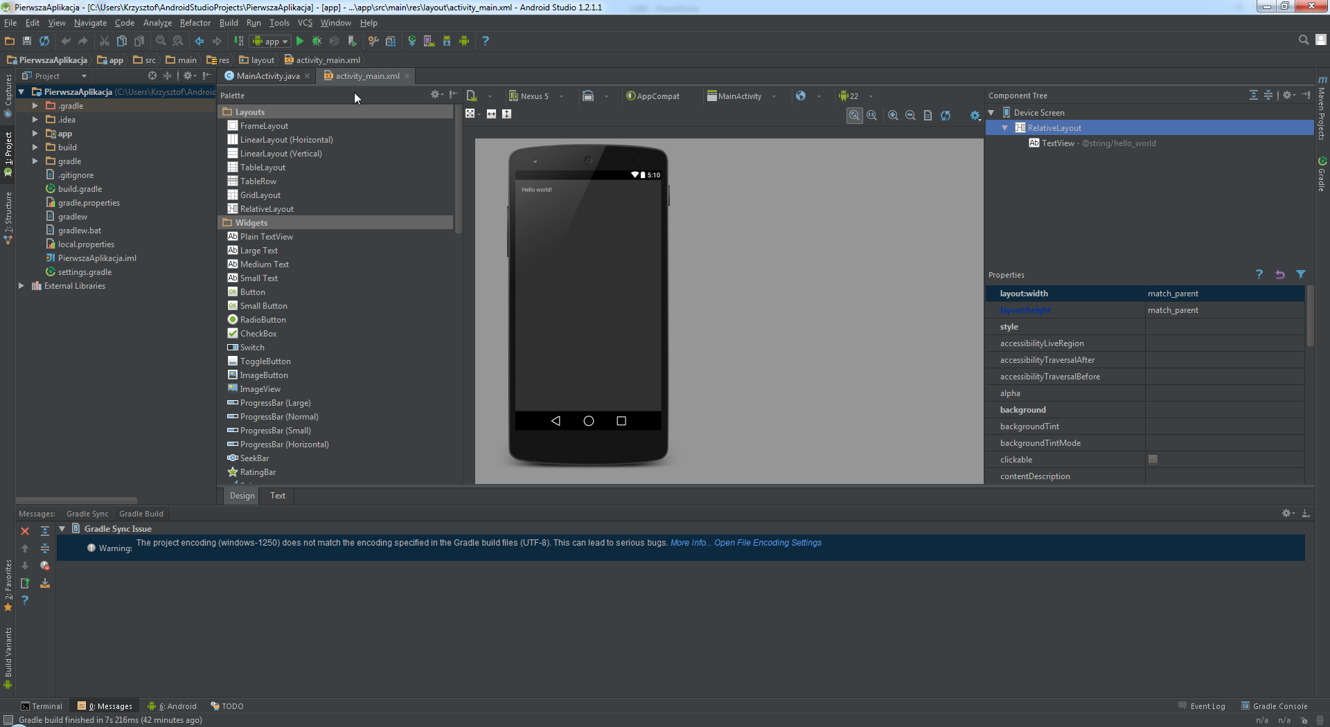Click the Scroll from Source icon in Project panel

[x=152, y=75]
